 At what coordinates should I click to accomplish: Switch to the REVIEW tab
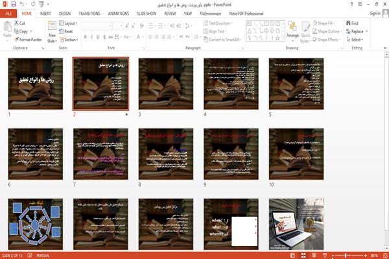point(170,14)
